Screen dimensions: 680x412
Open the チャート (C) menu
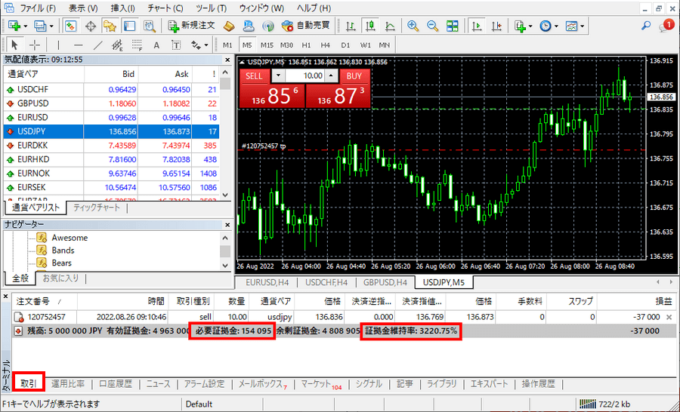tap(165, 8)
